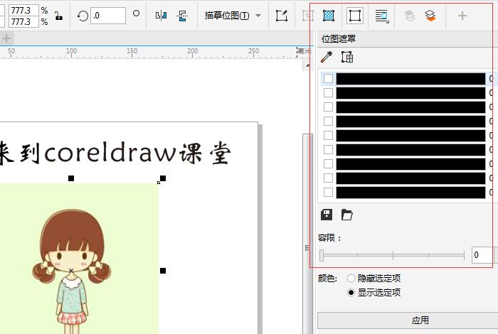Toggle the lock ratio padlock icon

point(58,16)
